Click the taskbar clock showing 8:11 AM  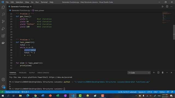click(165, 96)
